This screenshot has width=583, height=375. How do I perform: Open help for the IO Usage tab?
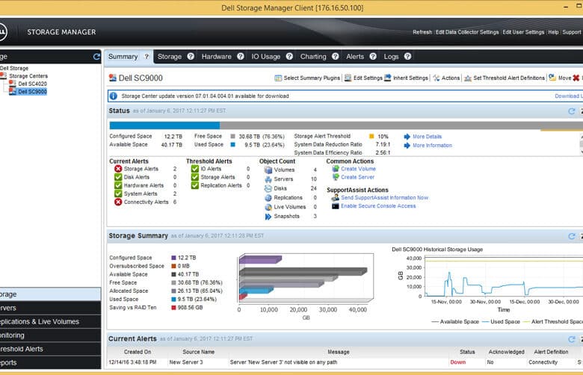(289, 57)
